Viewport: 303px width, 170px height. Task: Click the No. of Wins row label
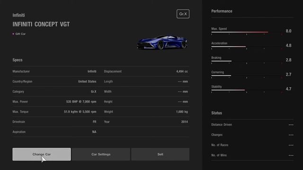click(219, 155)
